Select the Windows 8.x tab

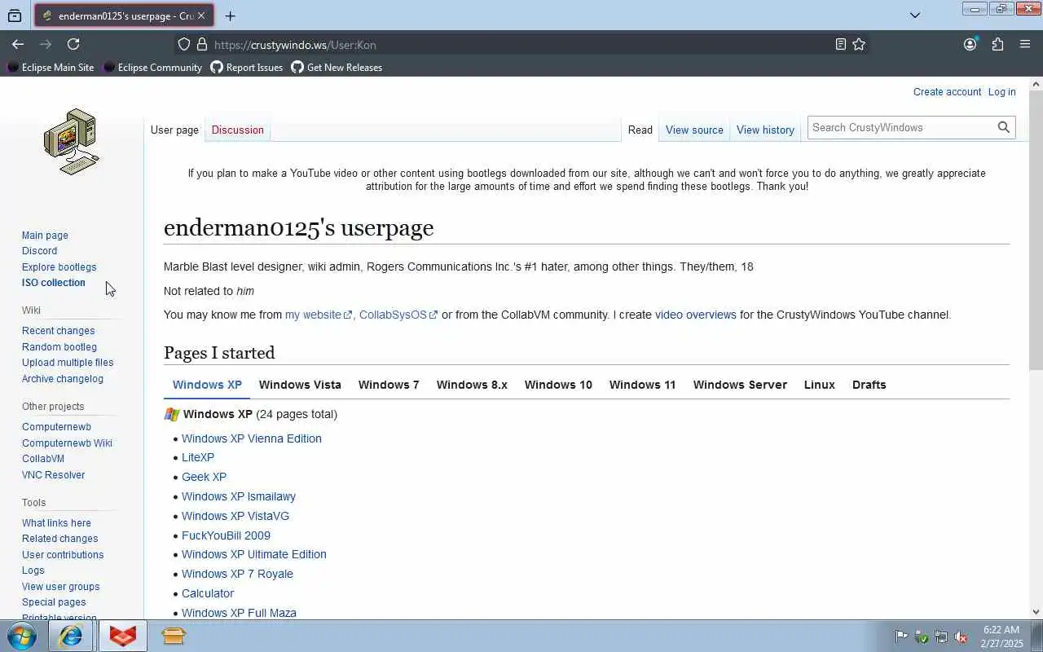tap(472, 385)
